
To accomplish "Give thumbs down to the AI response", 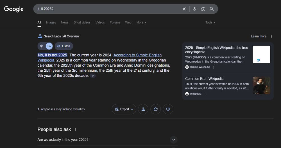I will [x=168, y=109].
